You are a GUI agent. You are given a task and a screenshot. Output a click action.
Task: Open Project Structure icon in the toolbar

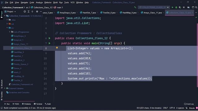(188, 7)
